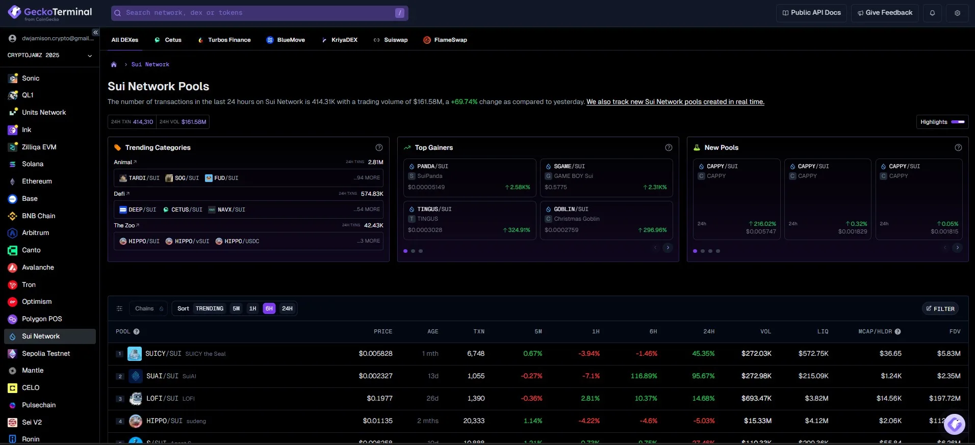Select the 24H sort timeframe
The width and height of the screenshot is (975, 445).
[287, 308]
